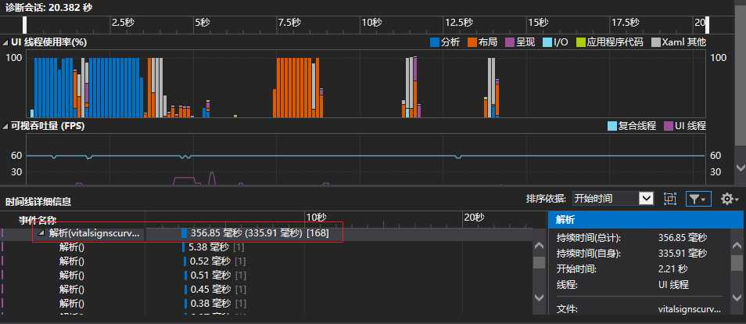Select the 解析() row with 0.45 毫秒
746x324 pixels.
267,290
